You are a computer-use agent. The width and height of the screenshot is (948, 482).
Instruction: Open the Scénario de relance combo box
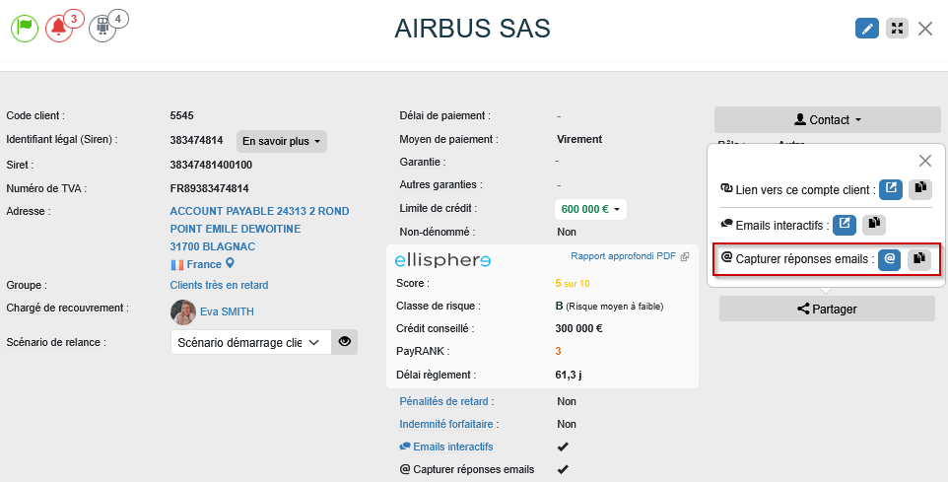point(250,342)
